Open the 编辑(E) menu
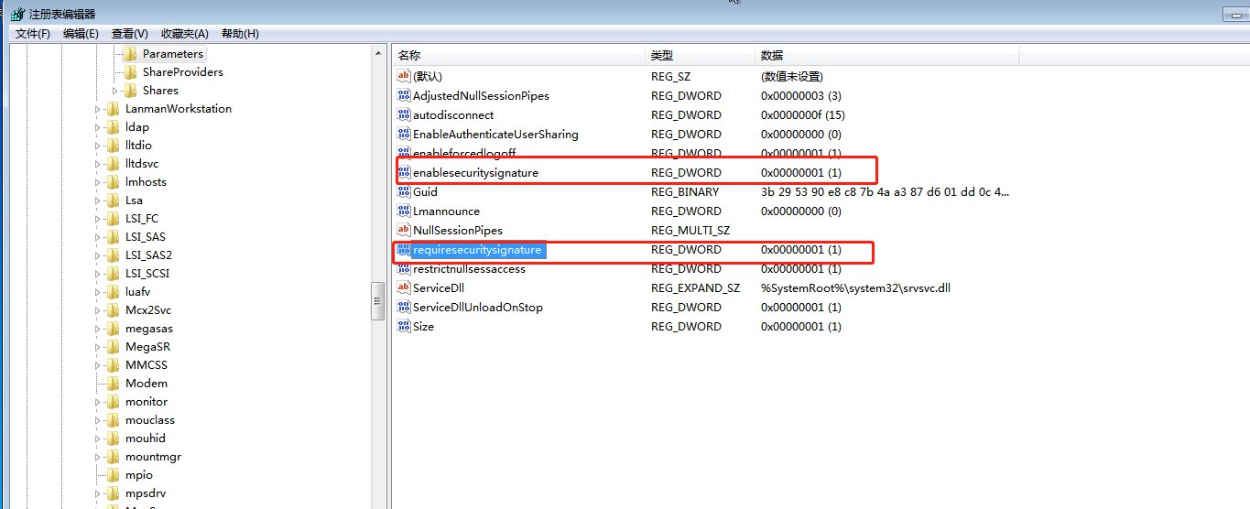The width and height of the screenshot is (1250, 509). [x=81, y=34]
